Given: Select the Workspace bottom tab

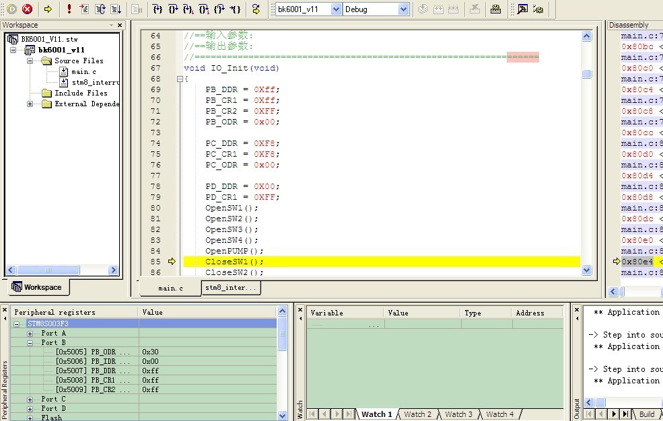Looking at the screenshot, I should click(37, 287).
